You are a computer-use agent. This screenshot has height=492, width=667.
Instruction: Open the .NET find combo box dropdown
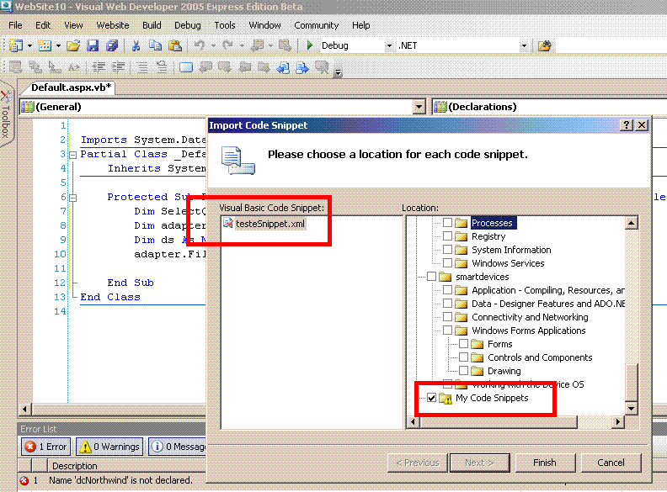(523, 45)
